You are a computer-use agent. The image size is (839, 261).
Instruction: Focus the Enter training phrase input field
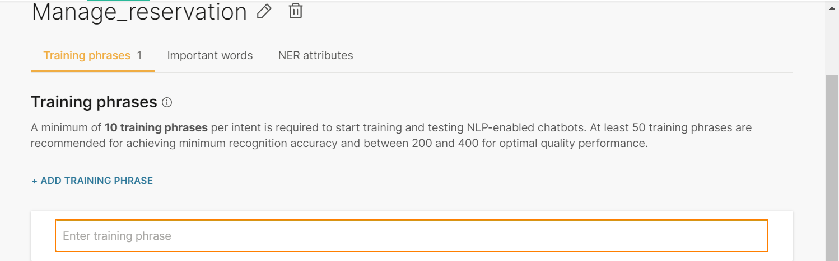coord(412,236)
